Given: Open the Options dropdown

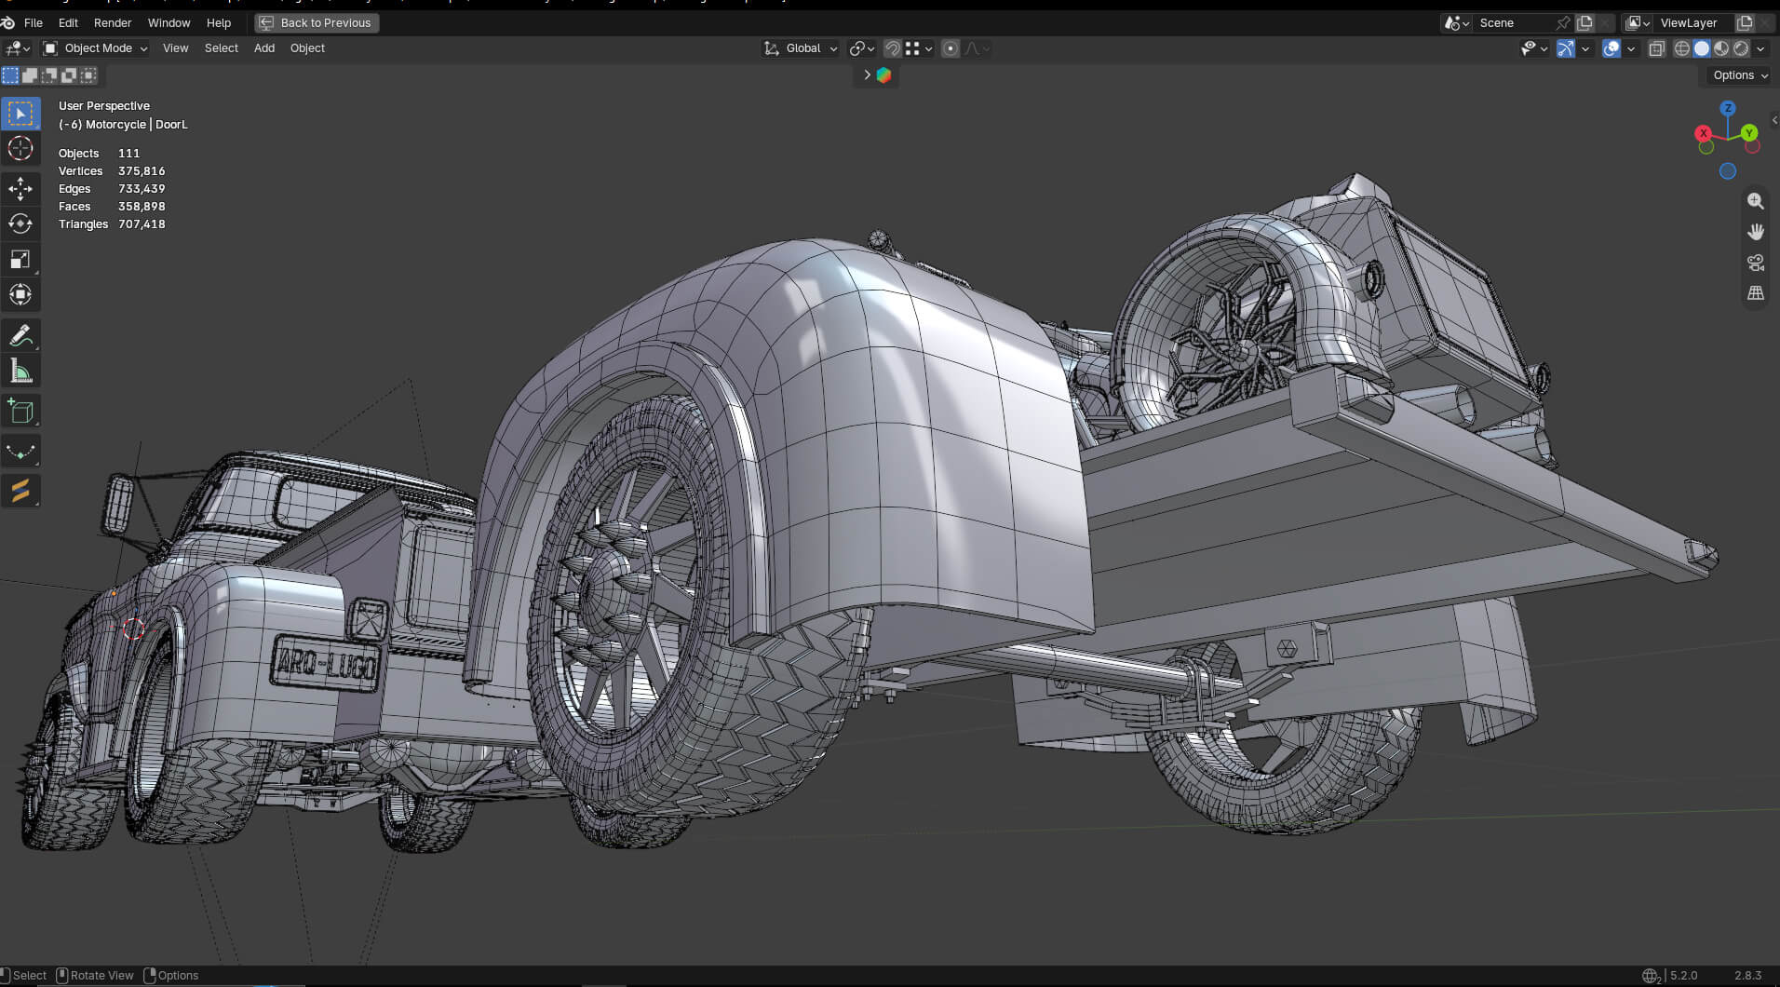Looking at the screenshot, I should tap(1739, 75).
